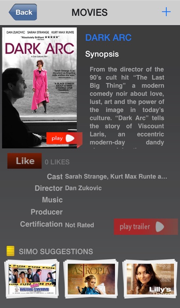Play the Dark Arc movie
Viewport: 180px width, 308px height.
(64, 139)
